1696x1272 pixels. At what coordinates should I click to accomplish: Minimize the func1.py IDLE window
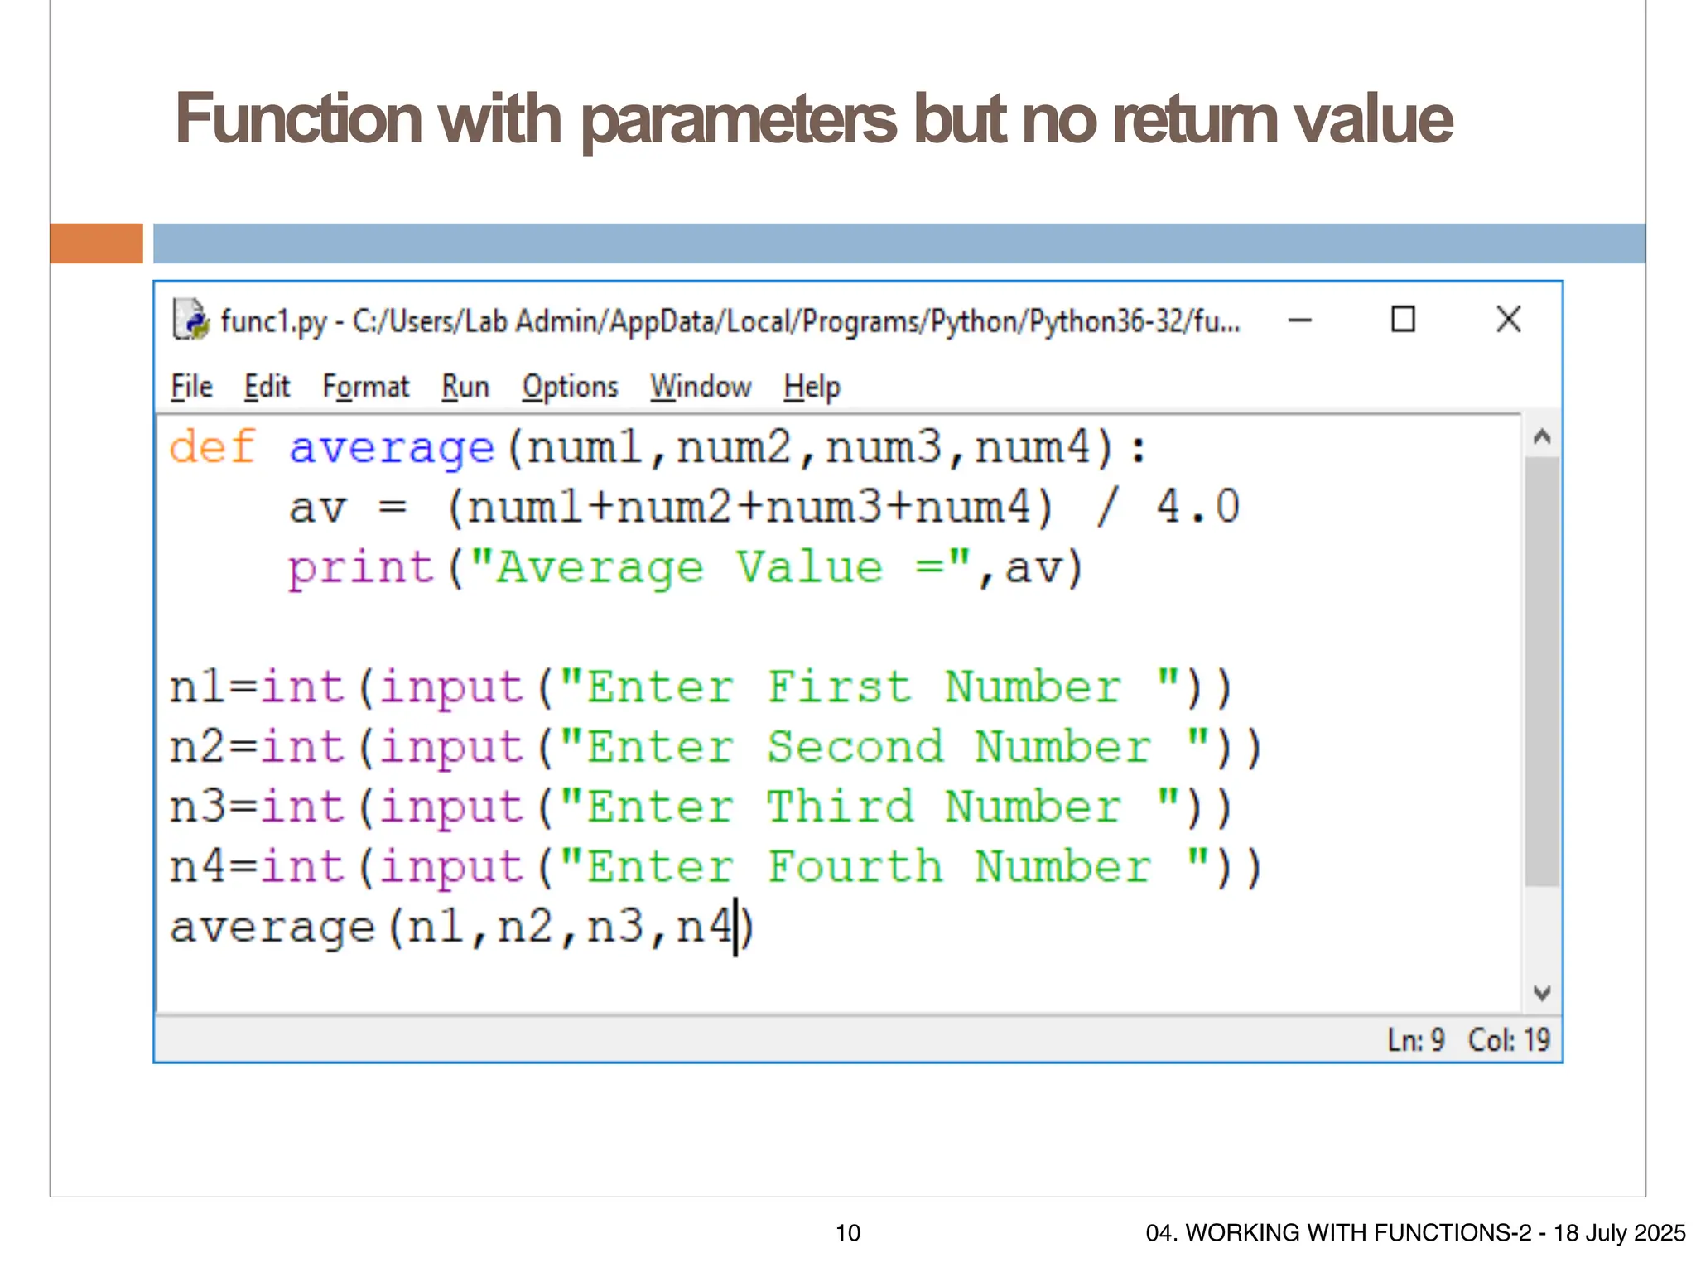point(1300,320)
